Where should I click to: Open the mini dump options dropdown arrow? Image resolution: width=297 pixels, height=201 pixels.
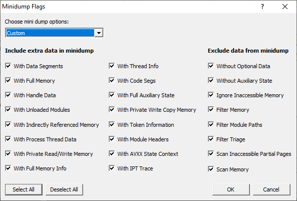pos(99,33)
